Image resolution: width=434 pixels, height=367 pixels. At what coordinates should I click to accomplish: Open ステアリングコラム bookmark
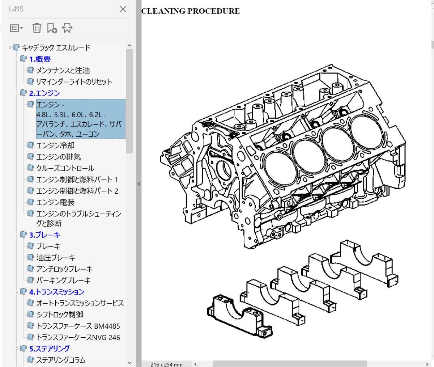[x=61, y=360]
